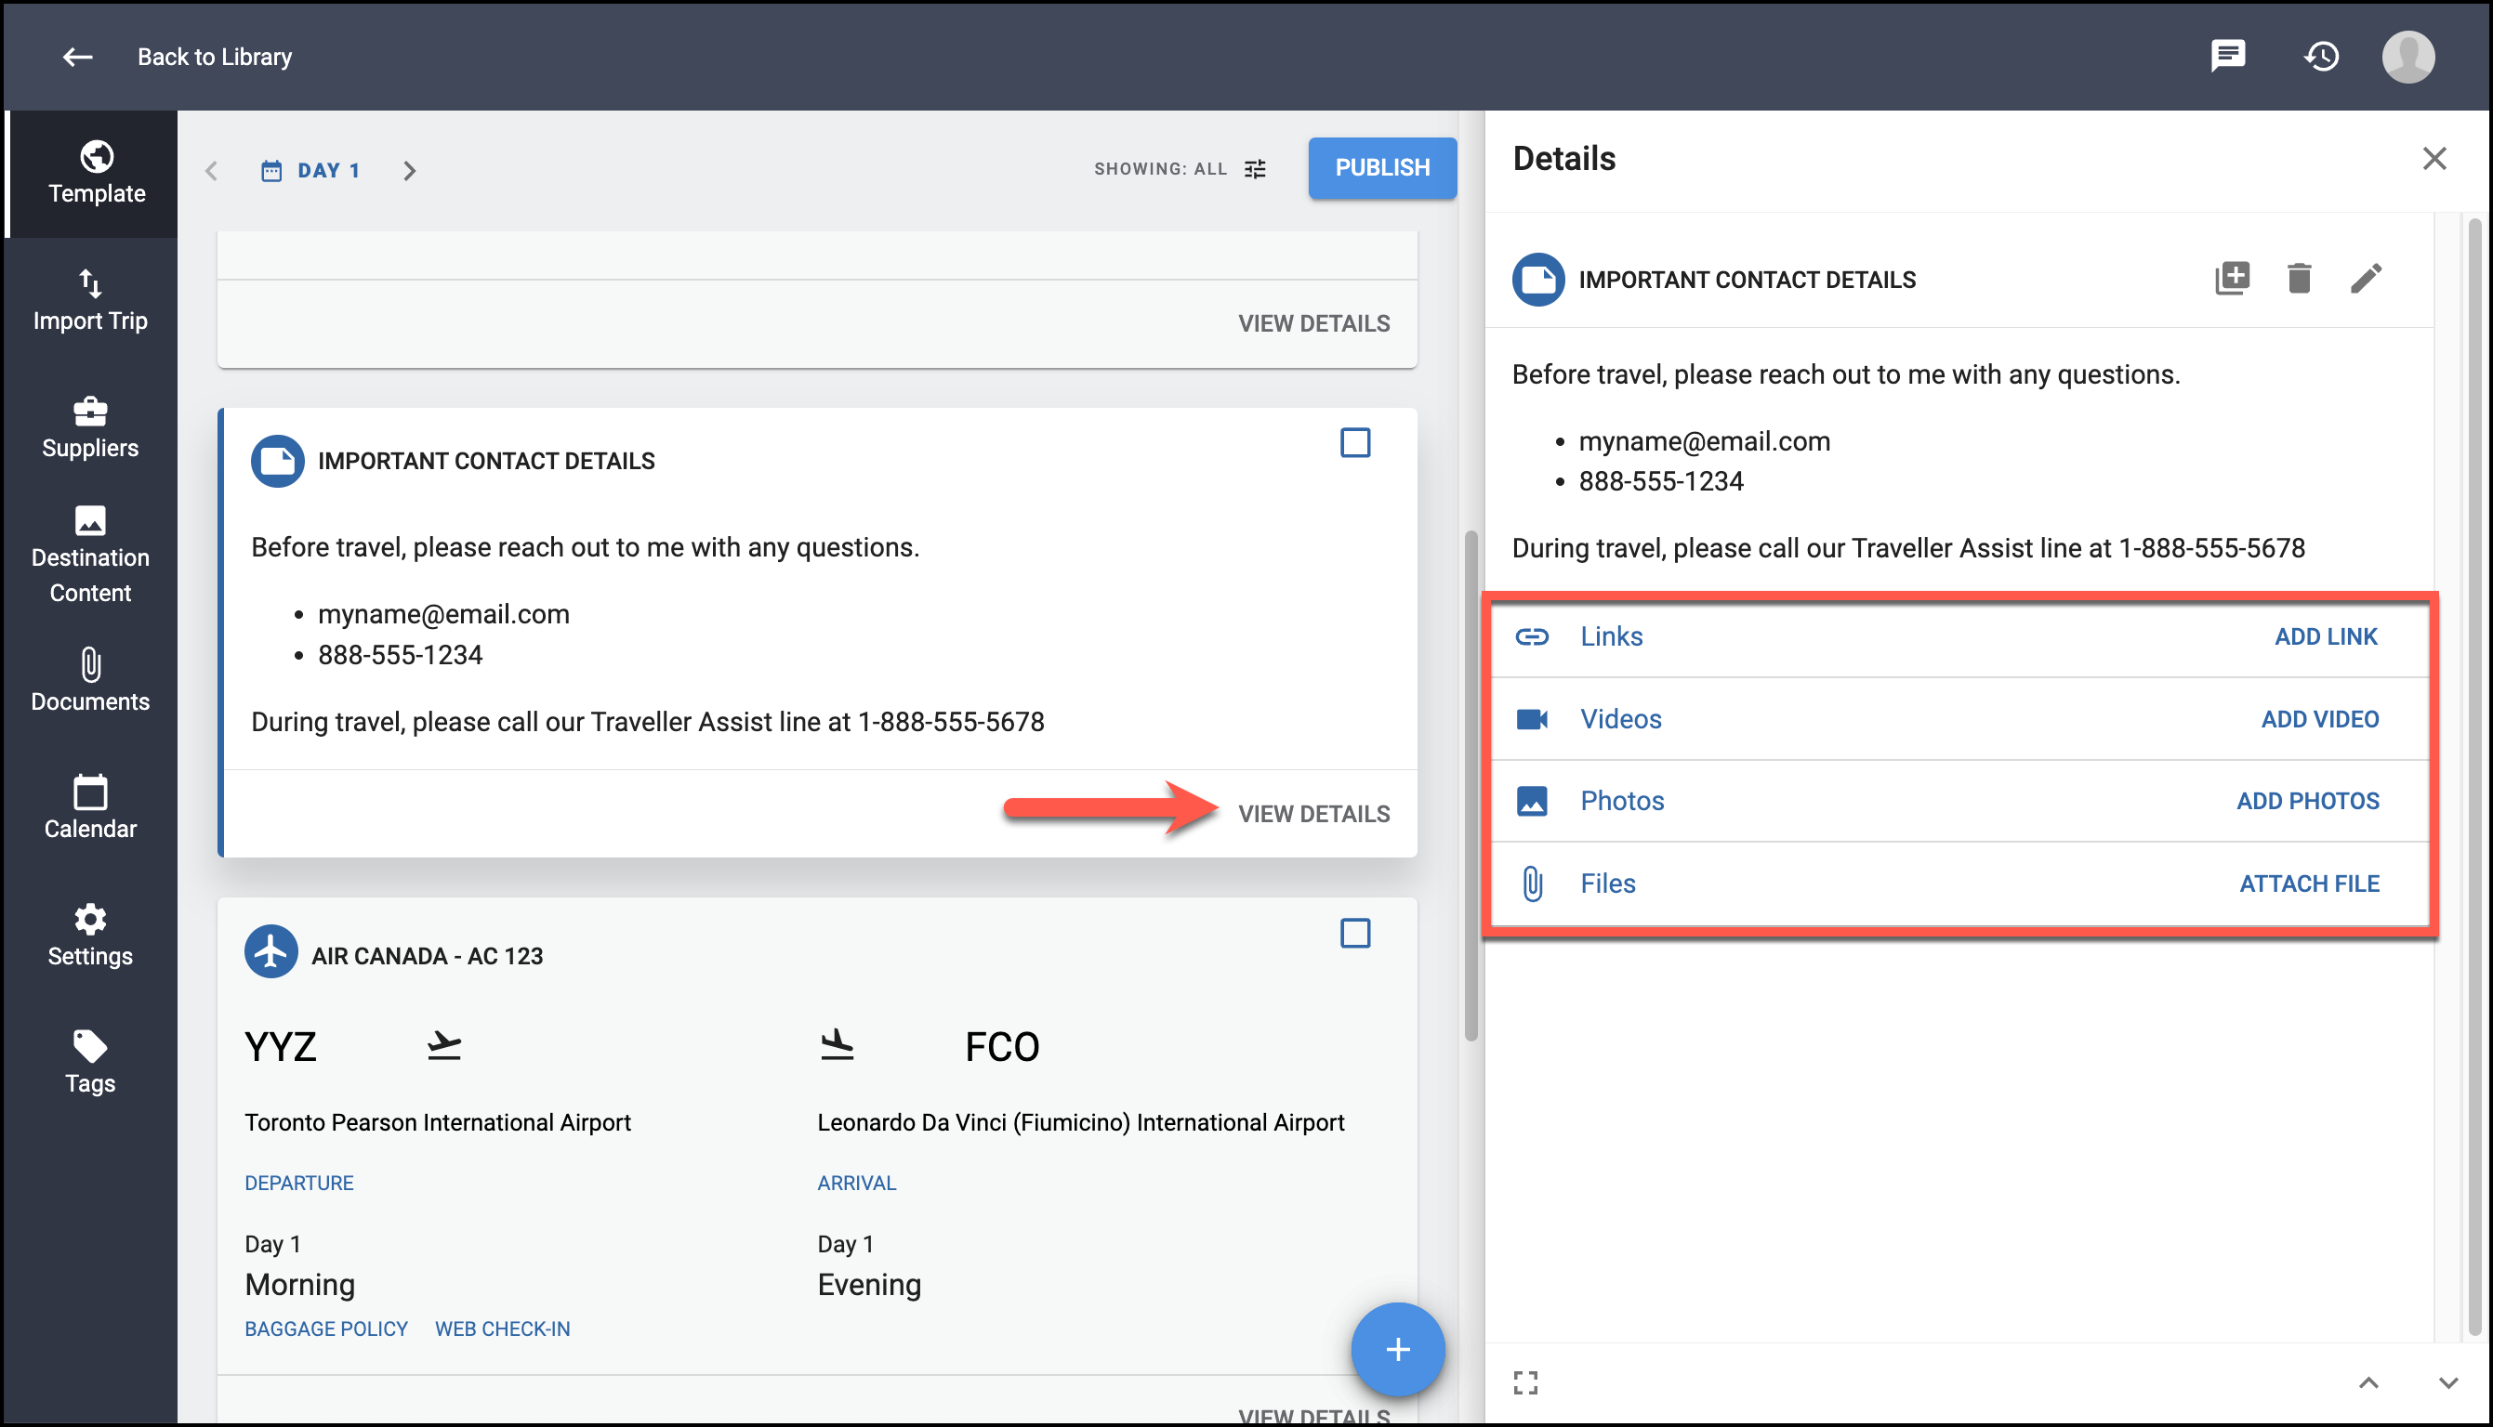Click the blue add item plus button
The height and width of the screenshot is (1427, 2493).
[1397, 1350]
